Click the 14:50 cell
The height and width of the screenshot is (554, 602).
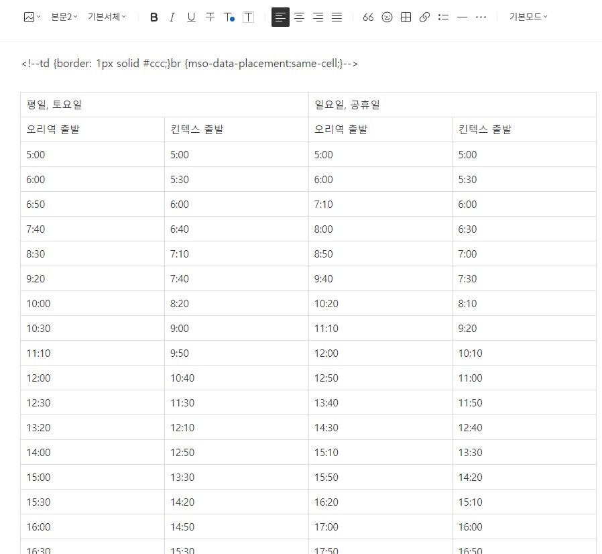coord(237,527)
